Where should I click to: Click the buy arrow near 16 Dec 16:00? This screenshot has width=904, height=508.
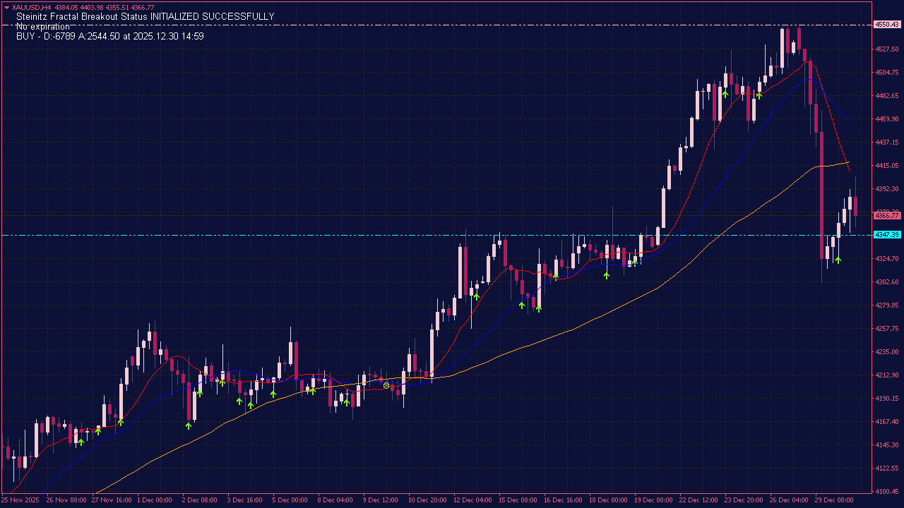click(555, 275)
